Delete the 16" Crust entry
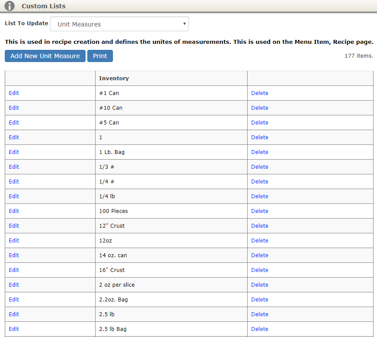The width and height of the screenshot is (377, 337). [260, 270]
